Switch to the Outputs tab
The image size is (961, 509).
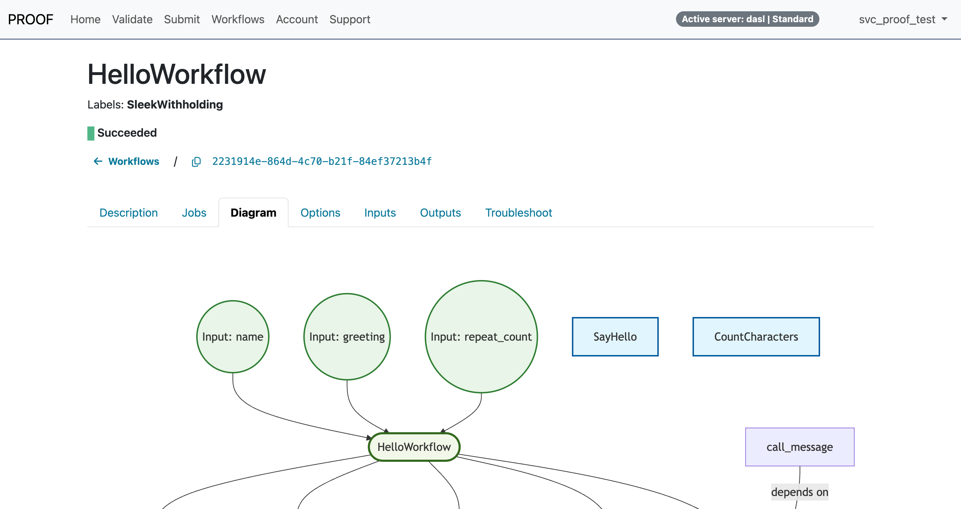(x=440, y=213)
